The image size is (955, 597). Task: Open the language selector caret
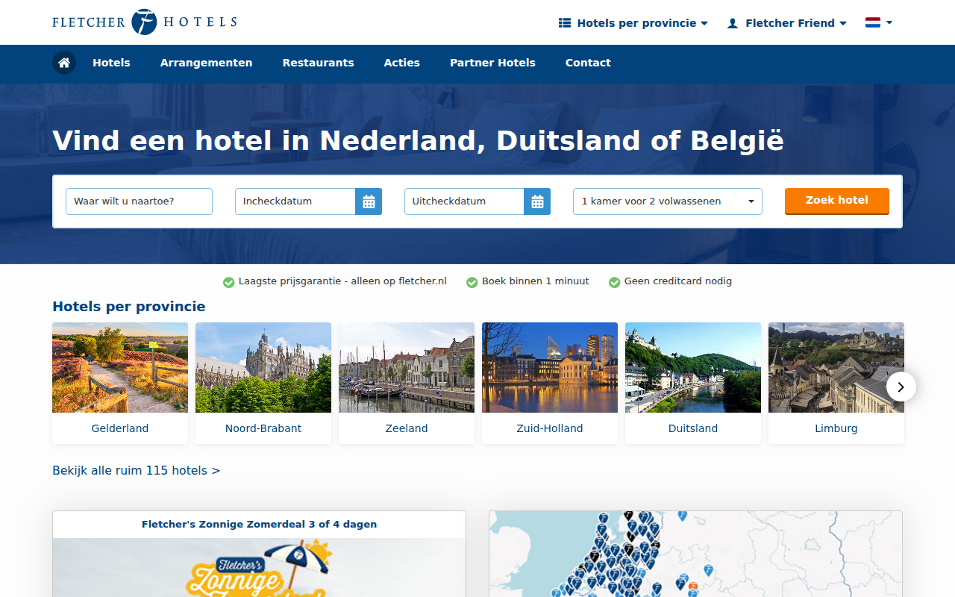pos(889,23)
